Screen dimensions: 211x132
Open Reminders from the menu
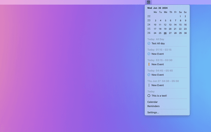coord(153,106)
